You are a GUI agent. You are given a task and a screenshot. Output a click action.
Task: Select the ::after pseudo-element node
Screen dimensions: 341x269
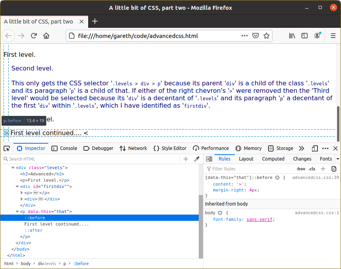coord(33,230)
